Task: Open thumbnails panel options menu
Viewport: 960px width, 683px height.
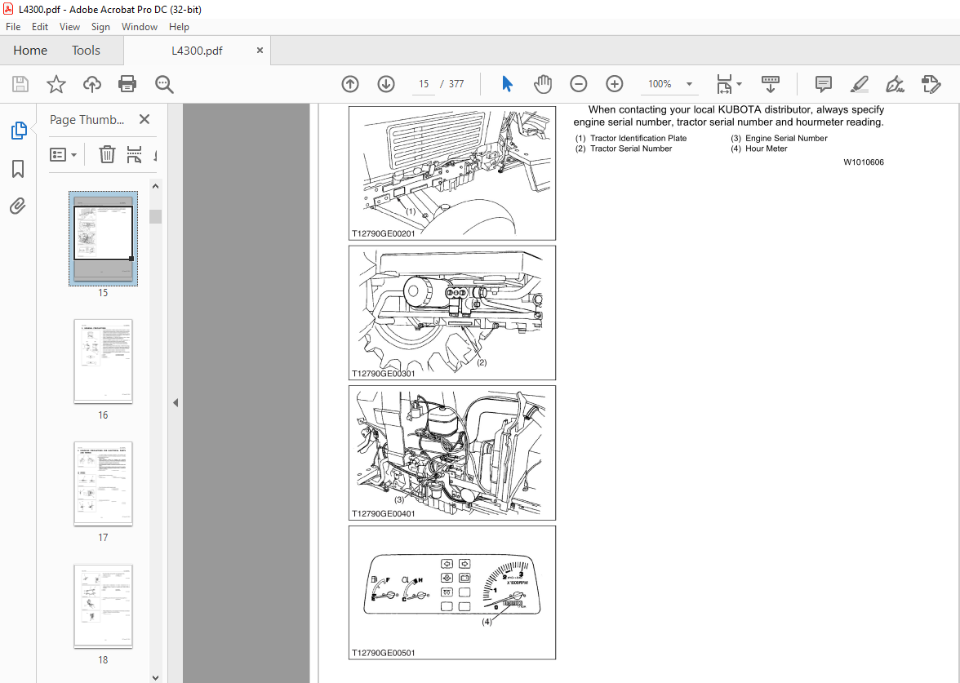Action: pyautogui.click(x=63, y=154)
